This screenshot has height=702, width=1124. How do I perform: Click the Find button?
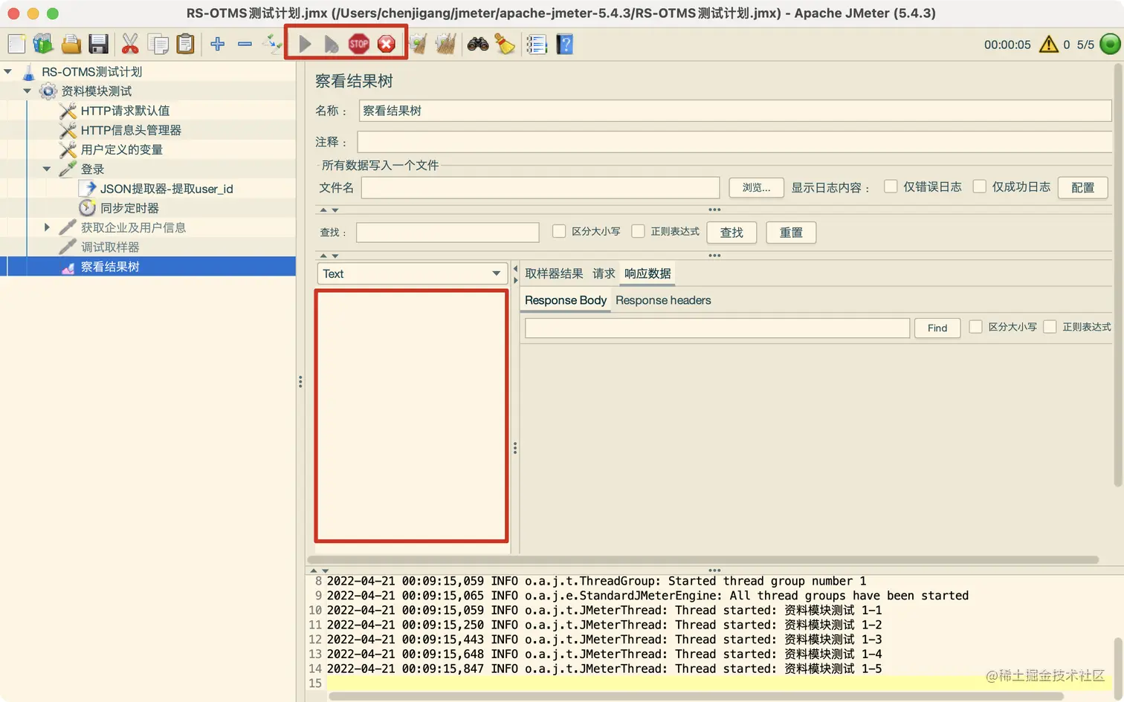pyautogui.click(x=937, y=328)
